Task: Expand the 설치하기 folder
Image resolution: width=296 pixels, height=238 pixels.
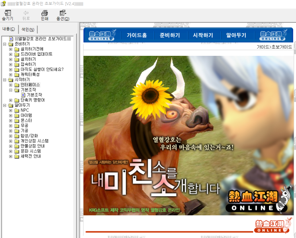Action: click(x=11, y=59)
